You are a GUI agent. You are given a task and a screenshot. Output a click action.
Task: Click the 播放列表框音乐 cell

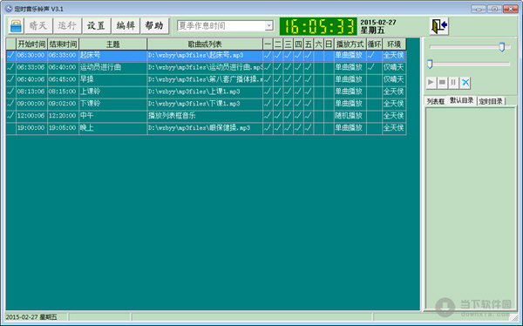205,116
